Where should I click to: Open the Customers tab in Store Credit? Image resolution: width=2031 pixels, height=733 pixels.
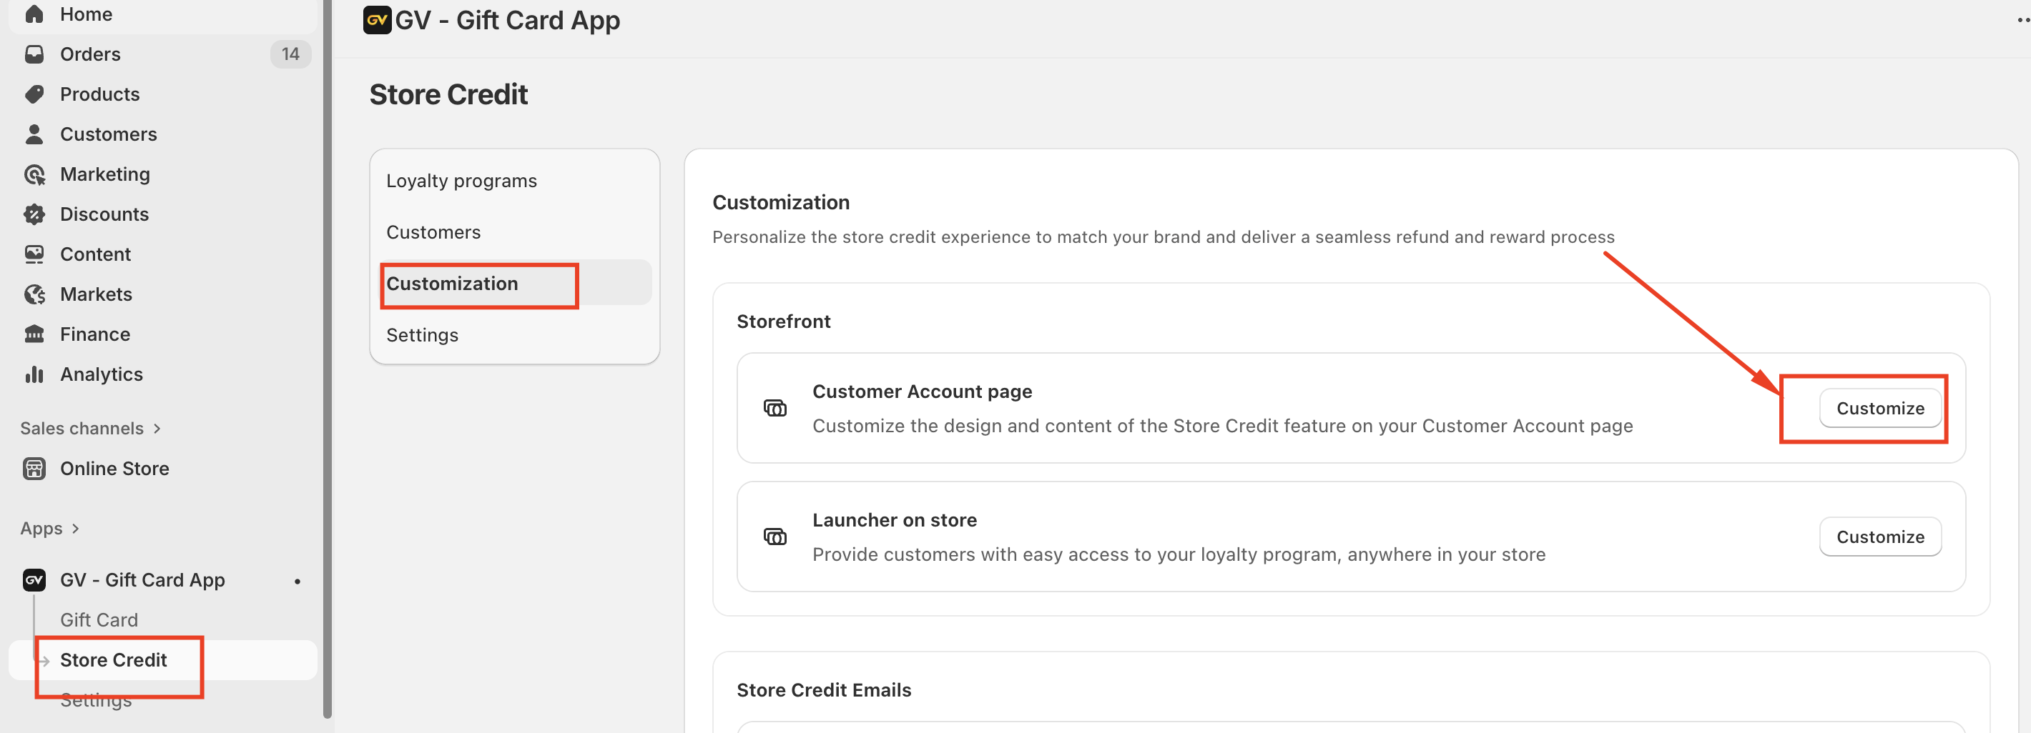tap(433, 232)
